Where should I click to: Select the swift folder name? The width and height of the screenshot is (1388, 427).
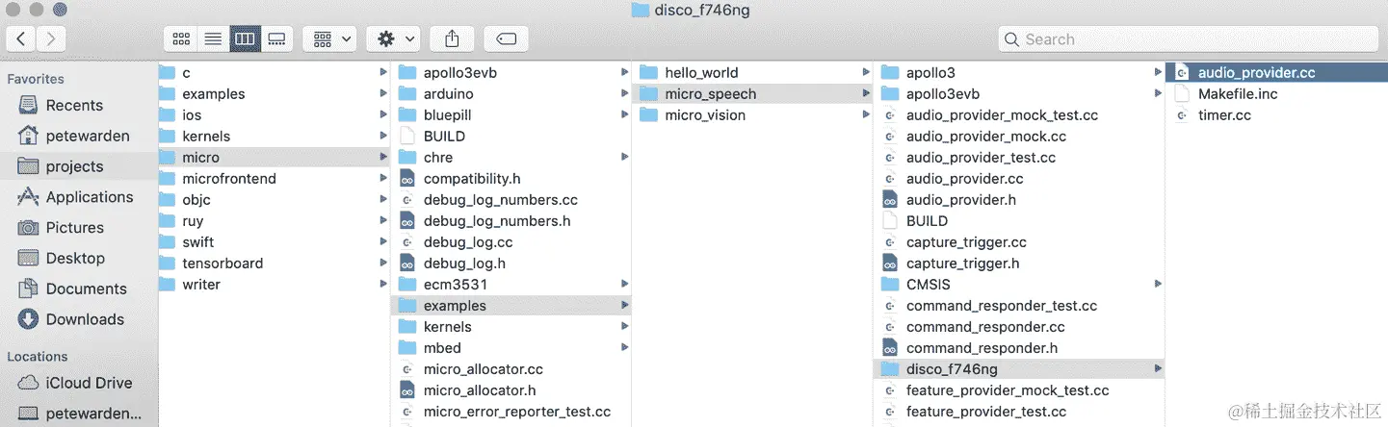(x=198, y=241)
